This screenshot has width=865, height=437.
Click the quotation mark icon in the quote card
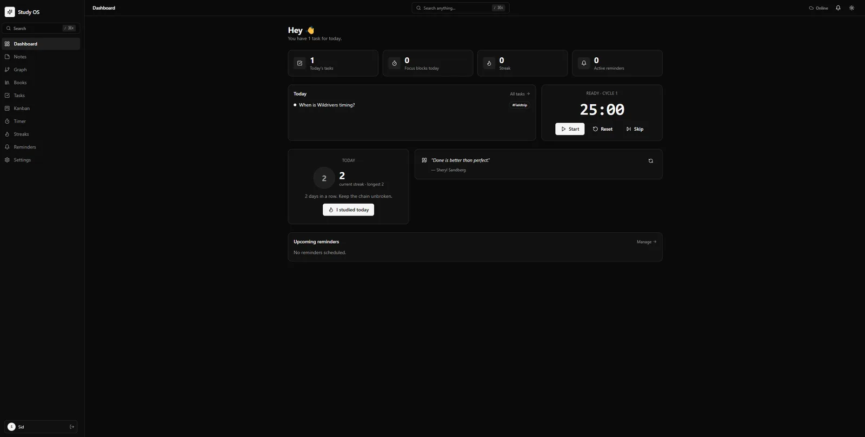pos(424,160)
